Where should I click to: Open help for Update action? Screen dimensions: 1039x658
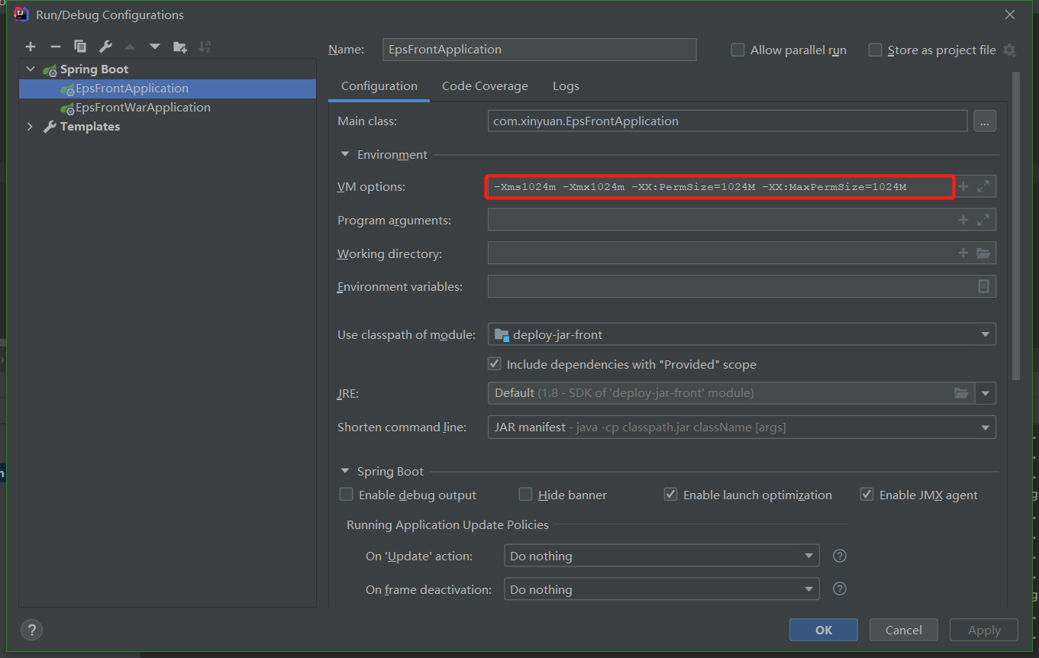click(x=840, y=556)
